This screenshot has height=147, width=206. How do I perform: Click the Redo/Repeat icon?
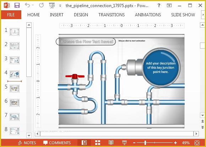42,5
